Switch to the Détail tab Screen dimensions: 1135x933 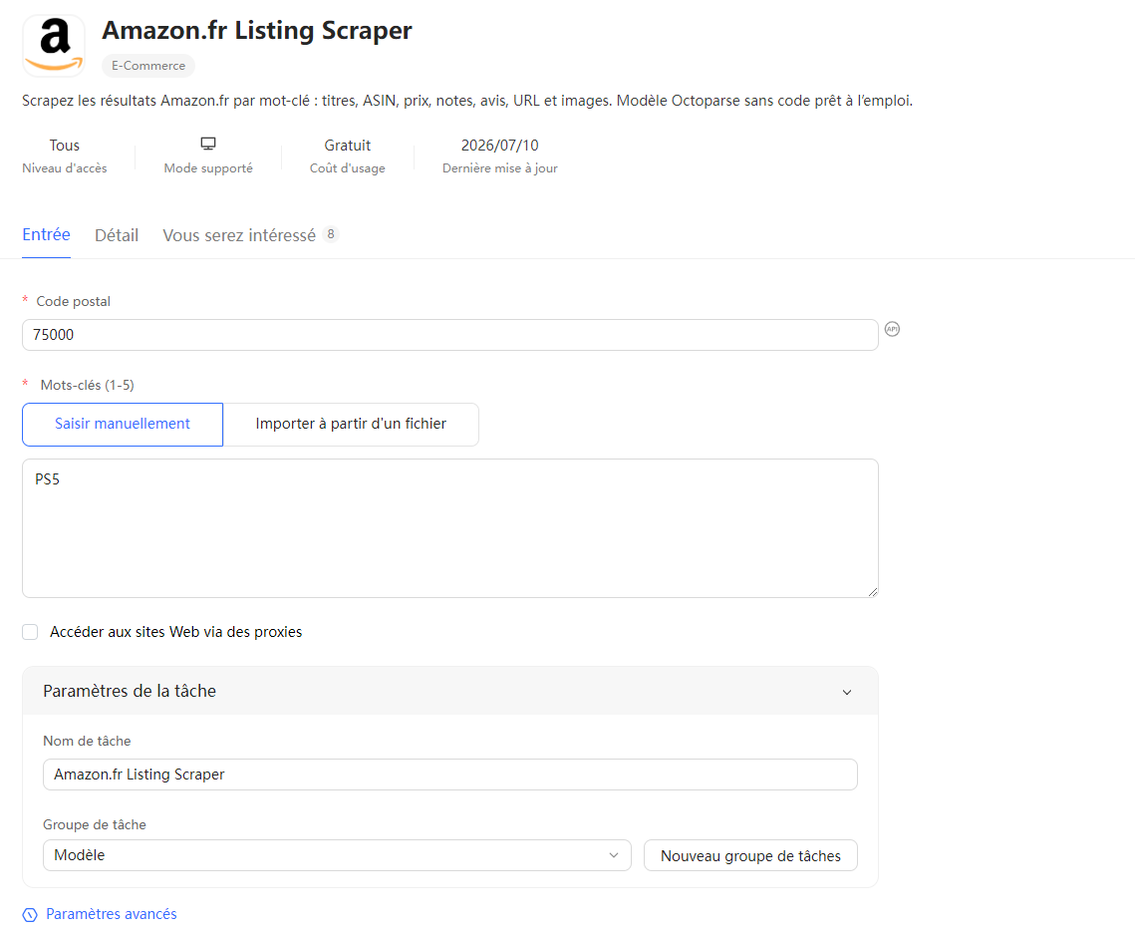point(117,235)
